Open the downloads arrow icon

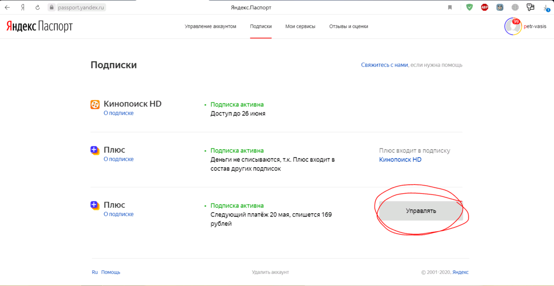pyautogui.click(x=546, y=7)
